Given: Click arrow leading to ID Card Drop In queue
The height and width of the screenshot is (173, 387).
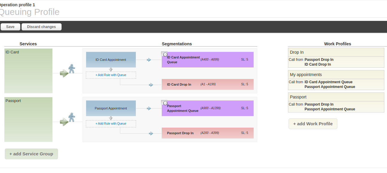Looking at the screenshot, I should pyautogui.click(x=151, y=85).
